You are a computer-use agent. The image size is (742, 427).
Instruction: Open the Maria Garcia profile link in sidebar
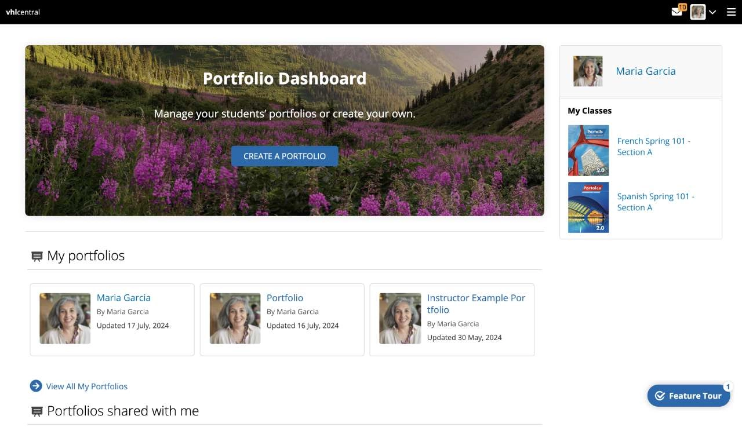[x=645, y=71]
